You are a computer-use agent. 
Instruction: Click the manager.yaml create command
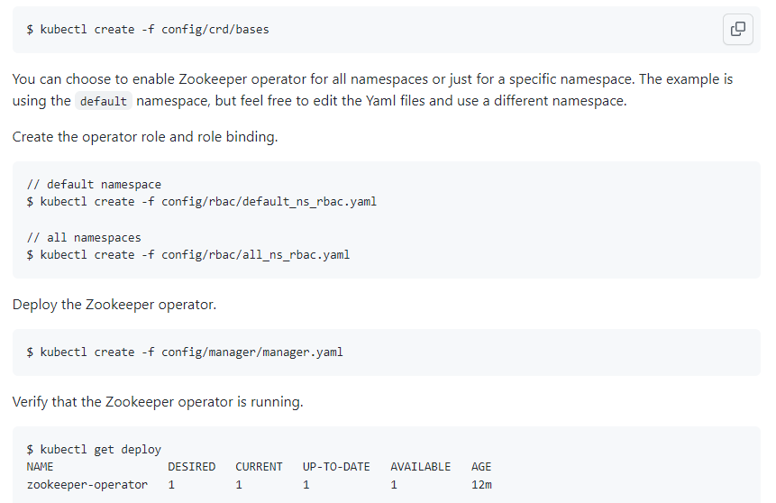click(185, 352)
